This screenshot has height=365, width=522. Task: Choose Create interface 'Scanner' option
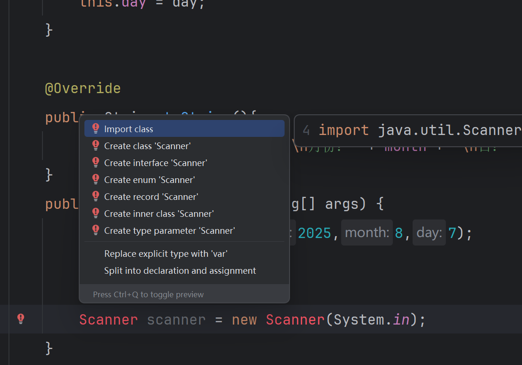point(184,163)
